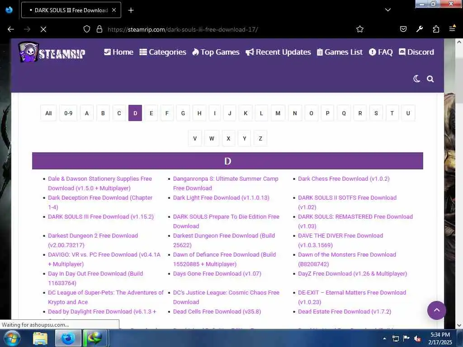Filter games by letter U
This screenshot has height=347, width=463.
(408, 113)
